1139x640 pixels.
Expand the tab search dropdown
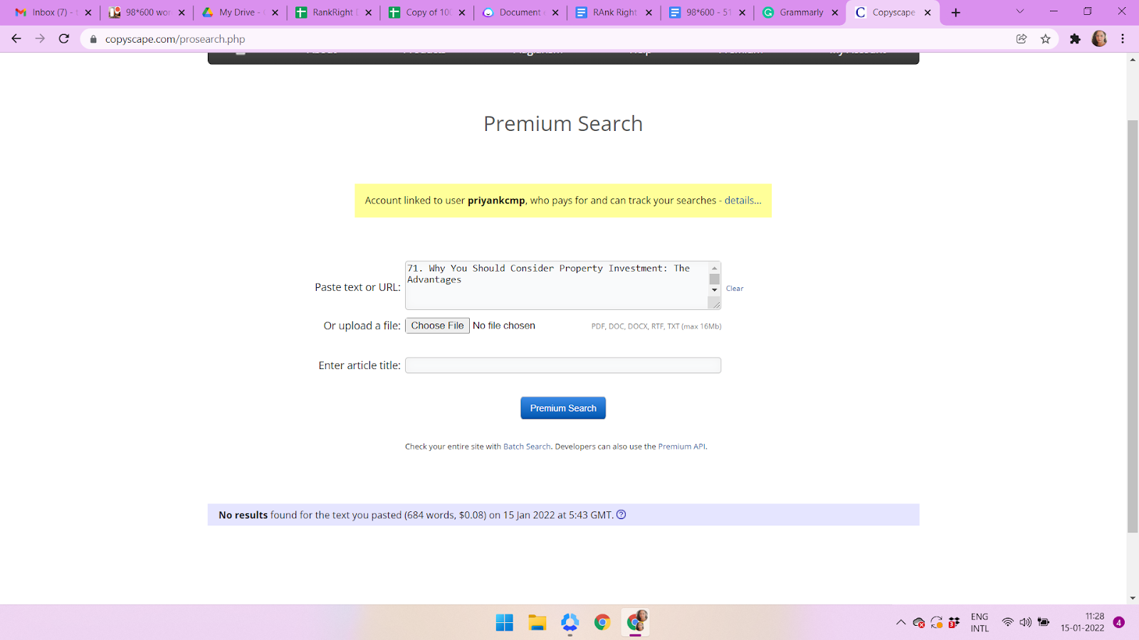click(1020, 11)
